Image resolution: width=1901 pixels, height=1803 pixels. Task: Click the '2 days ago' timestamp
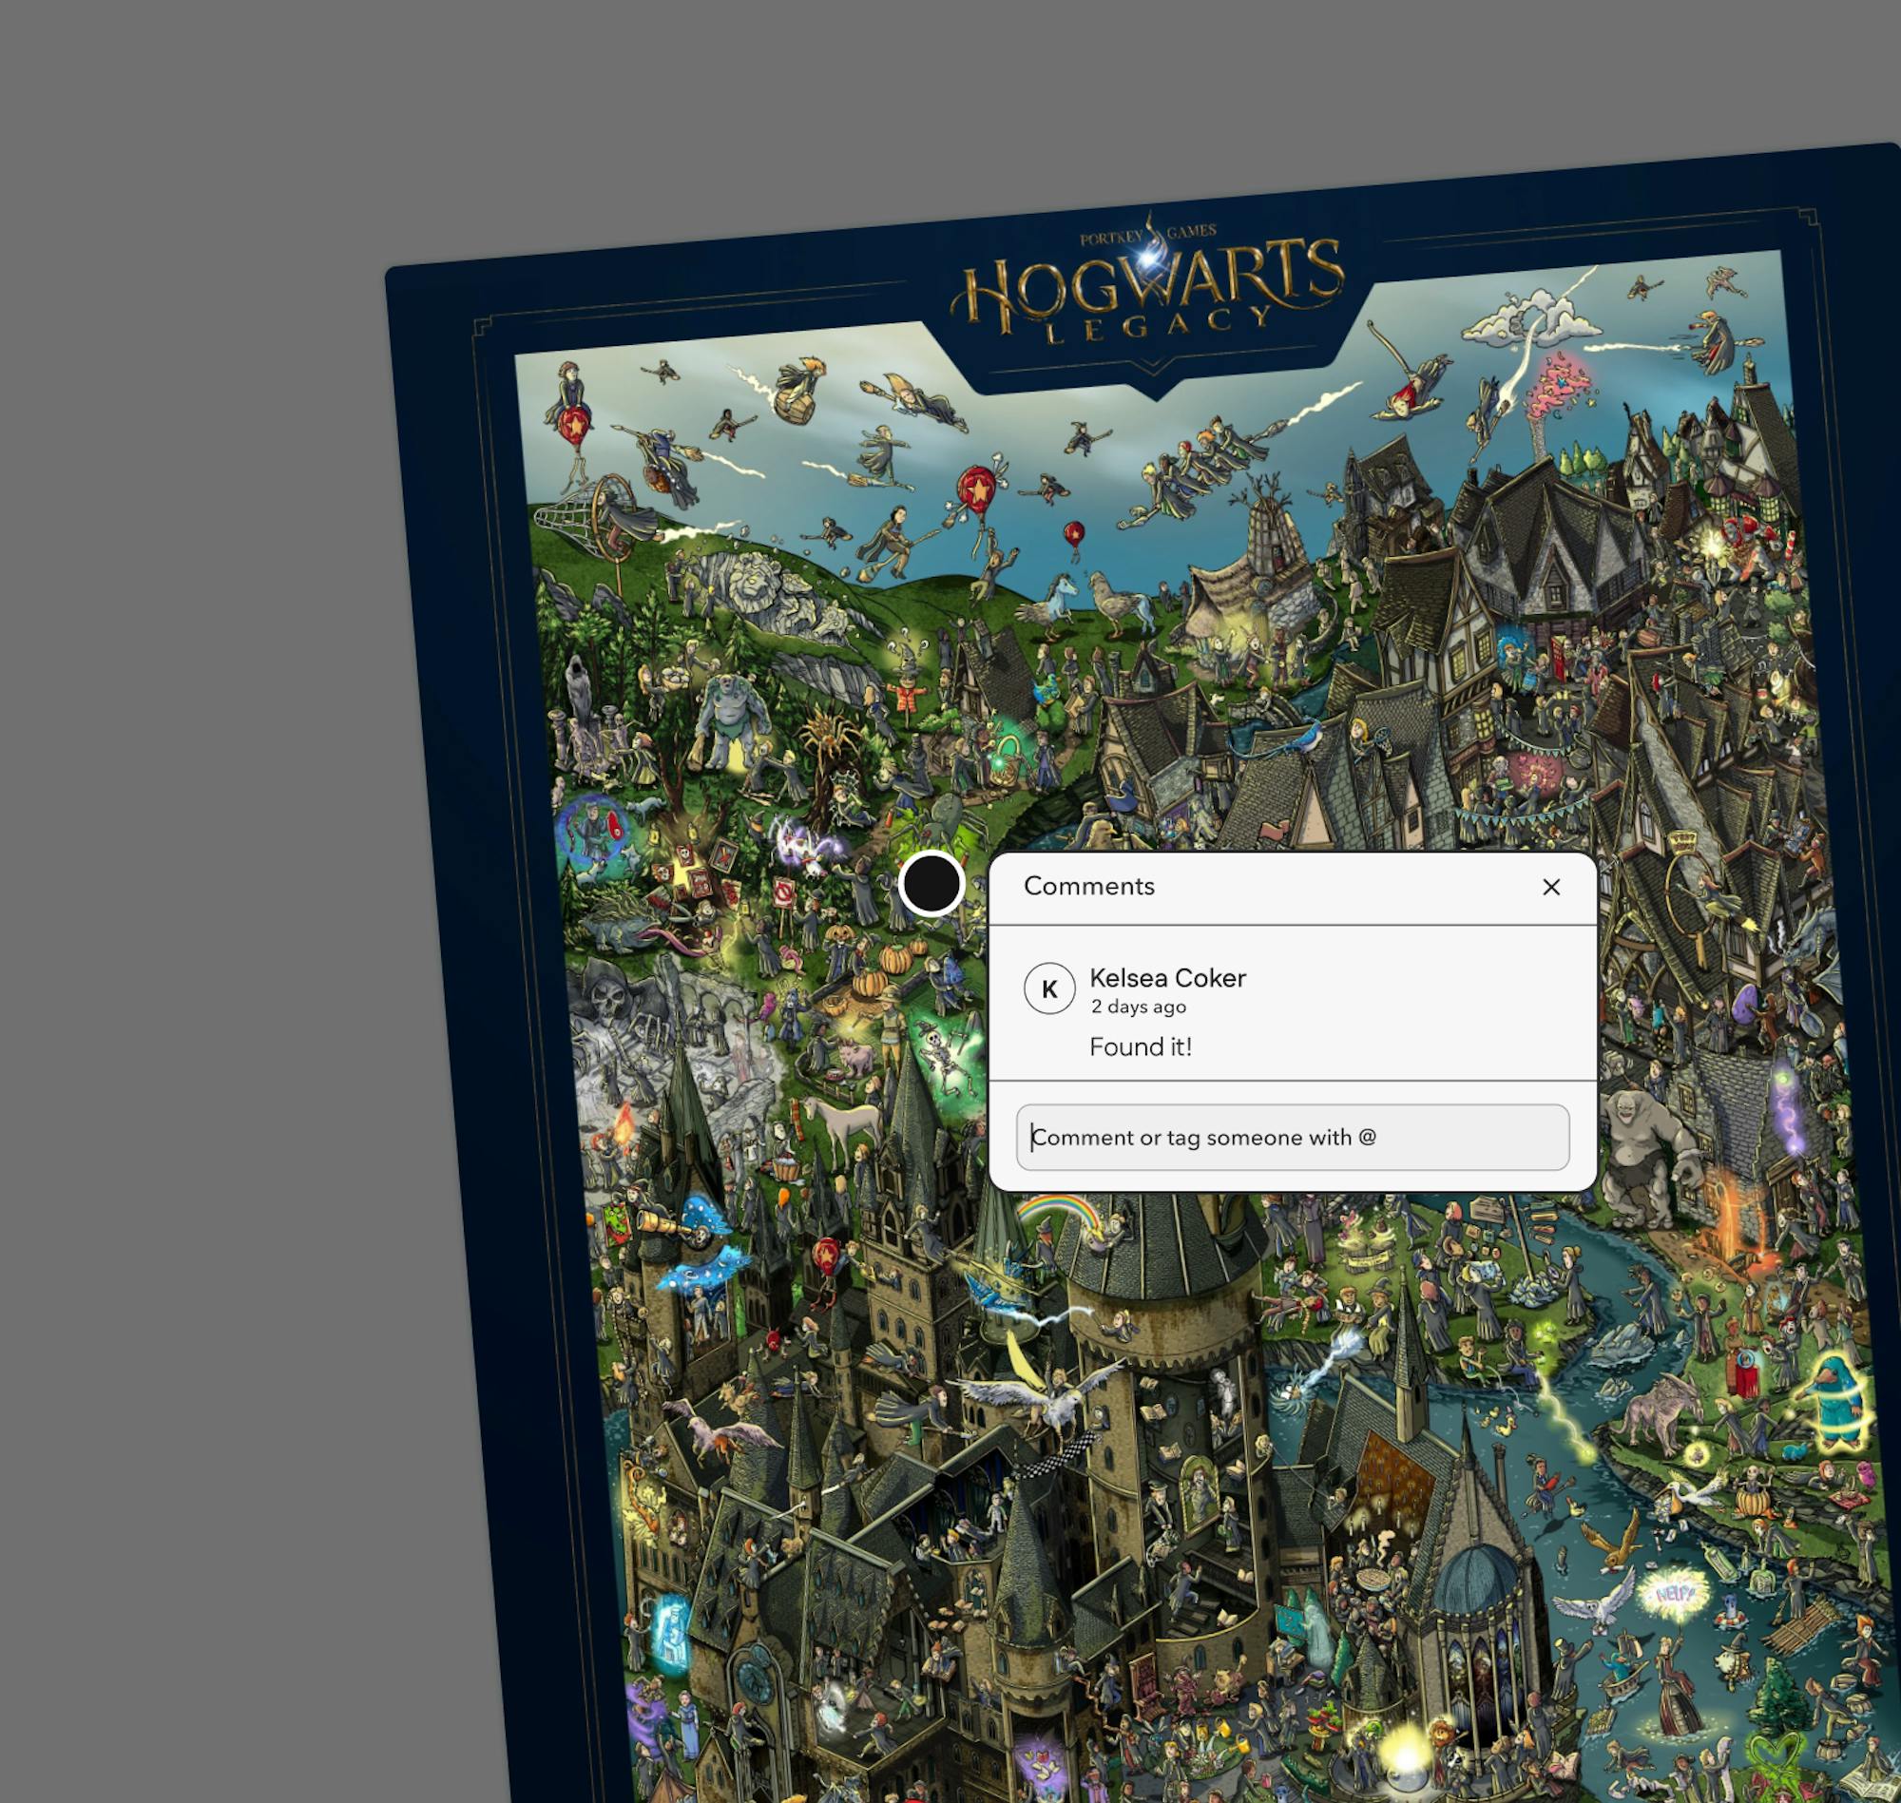pos(1138,1007)
